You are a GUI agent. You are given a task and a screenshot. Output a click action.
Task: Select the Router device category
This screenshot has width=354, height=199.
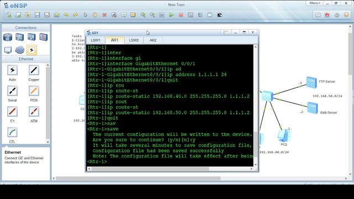8,37
